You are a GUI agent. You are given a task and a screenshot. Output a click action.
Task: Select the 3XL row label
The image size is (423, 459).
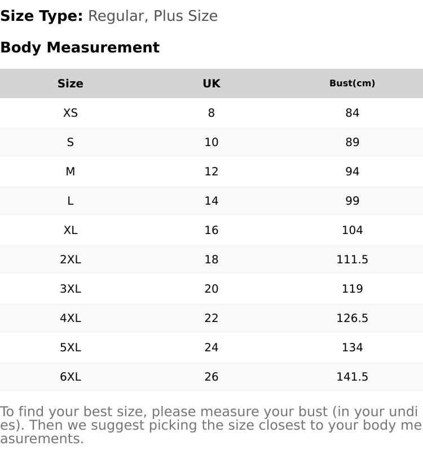point(70,289)
